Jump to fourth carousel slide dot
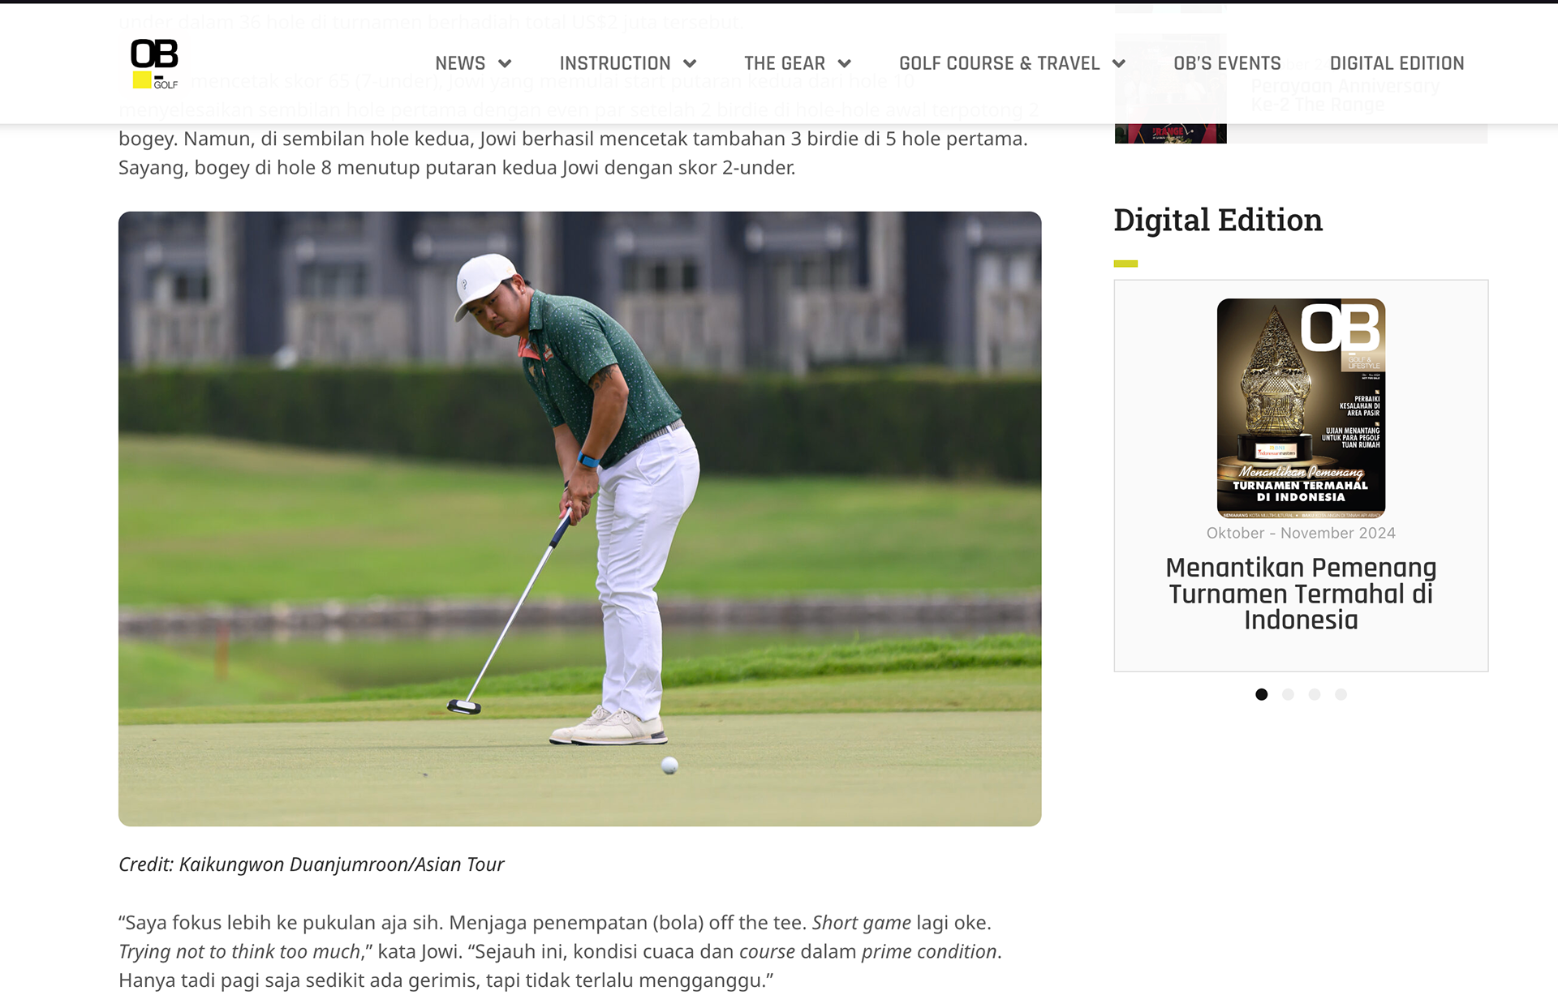This screenshot has height=1008, width=1558. pos(1341,694)
